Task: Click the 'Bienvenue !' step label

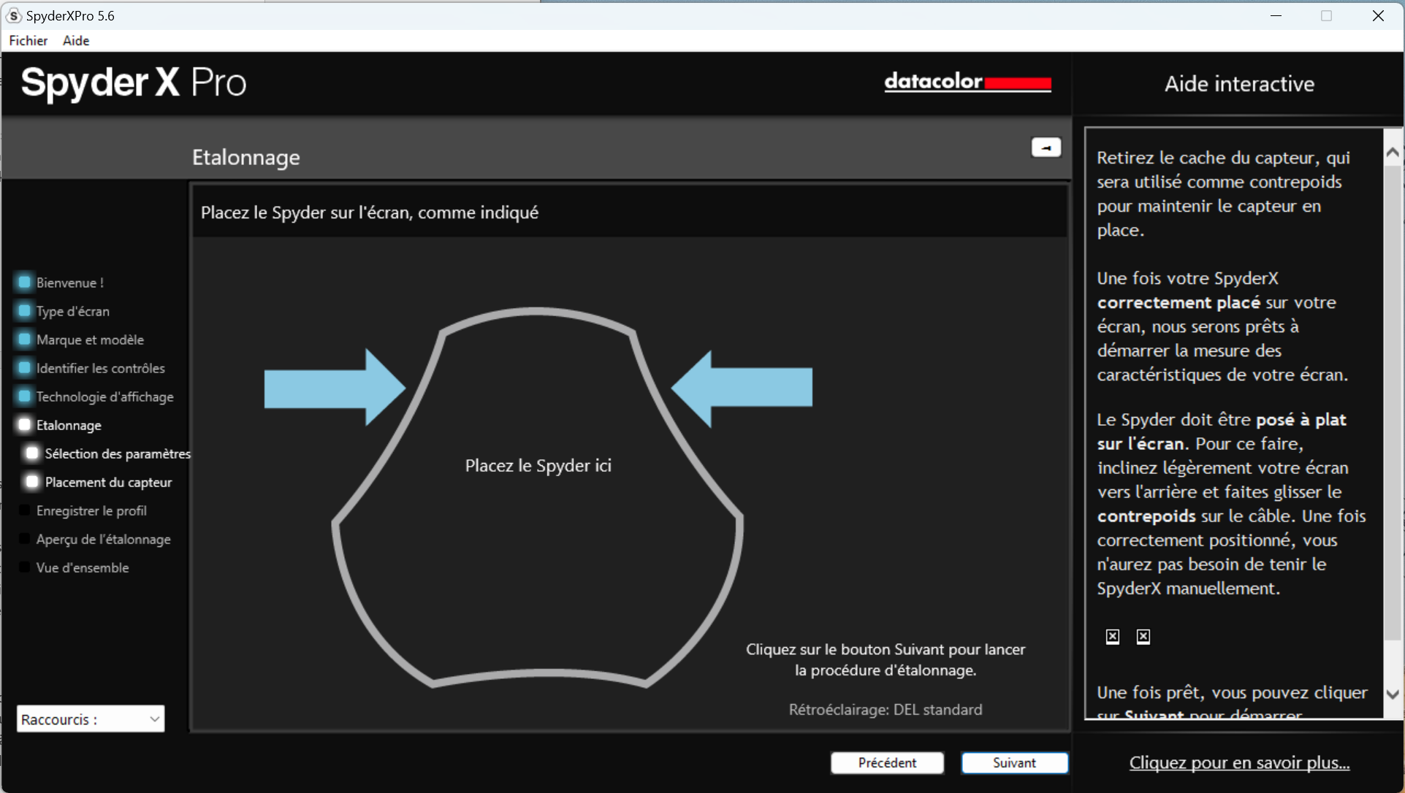Action: 70,283
